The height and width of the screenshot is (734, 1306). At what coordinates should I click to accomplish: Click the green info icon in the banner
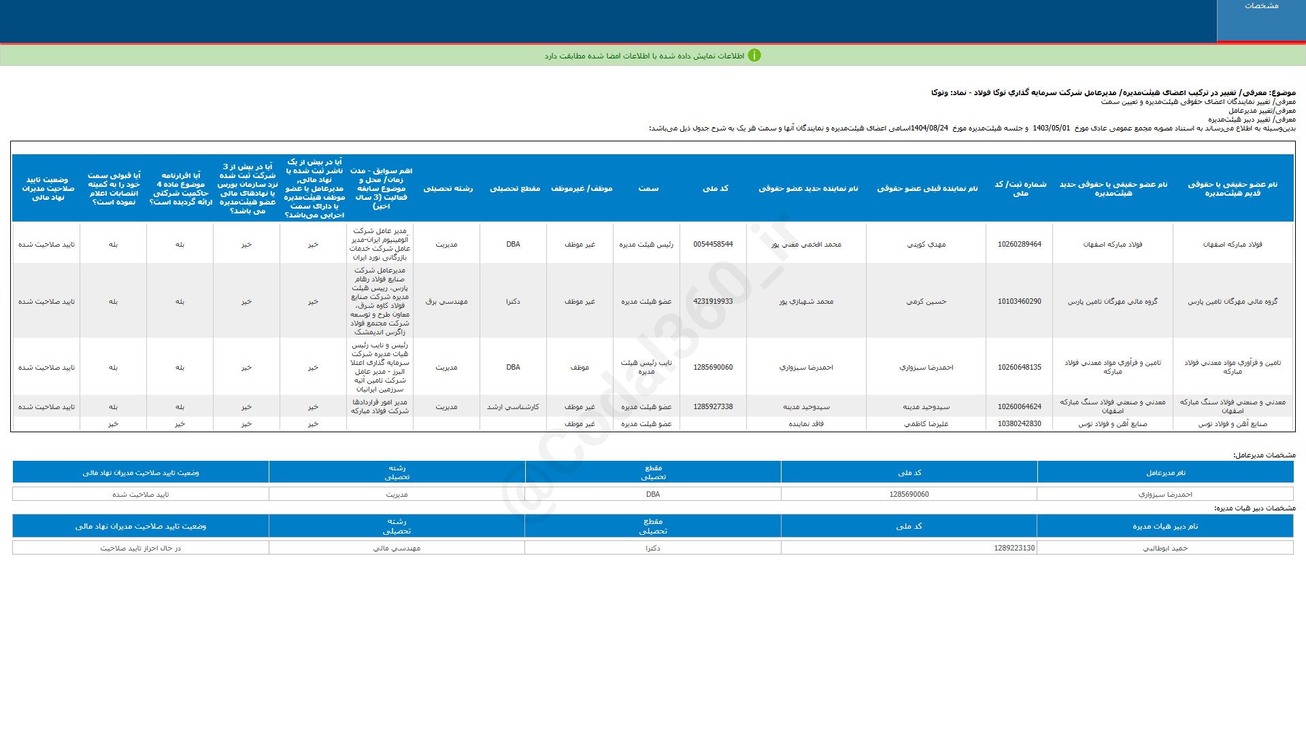coord(754,56)
